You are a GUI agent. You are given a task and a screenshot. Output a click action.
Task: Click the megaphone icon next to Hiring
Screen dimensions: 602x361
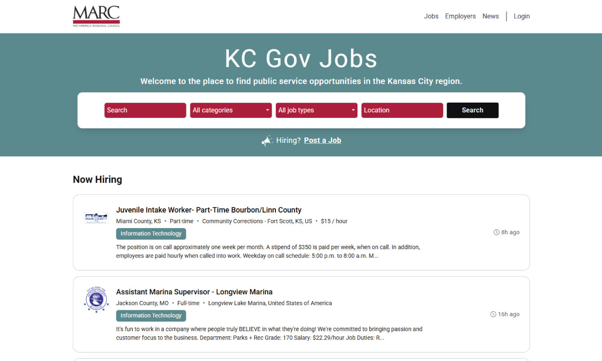[x=267, y=139]
